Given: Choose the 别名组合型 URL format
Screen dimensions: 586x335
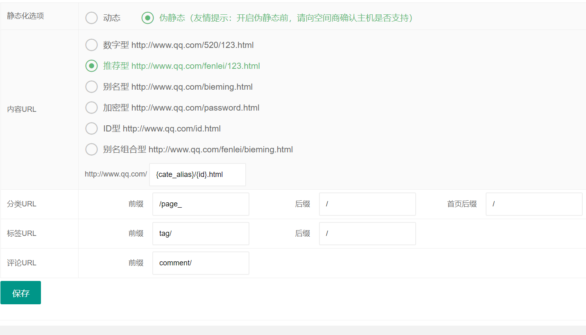Looking at the screenshot, I should tap(91, 149).
